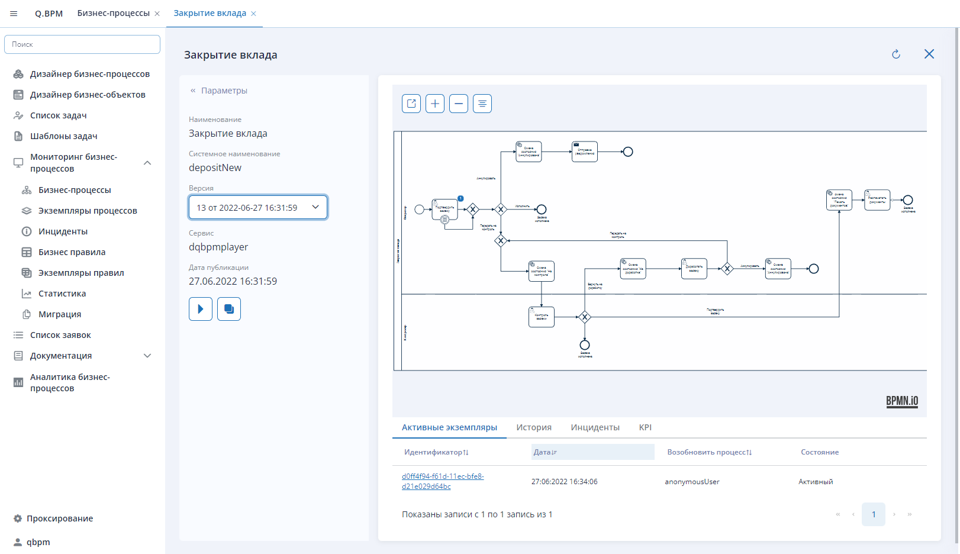Click the Активный status cell

[x=816, y=482]
